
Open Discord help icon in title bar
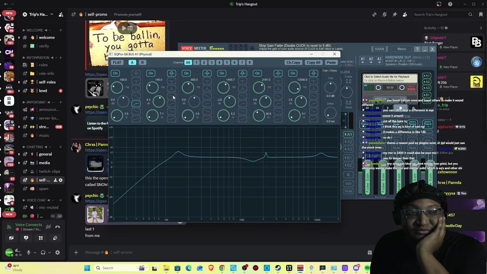(450, 4)
